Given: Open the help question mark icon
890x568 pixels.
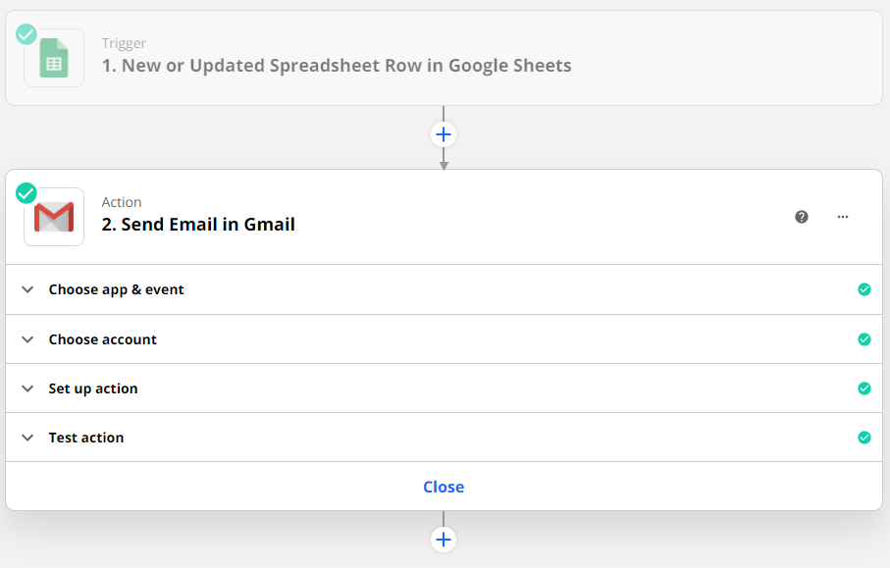Looking at the screenshot, I should [802, 217].
